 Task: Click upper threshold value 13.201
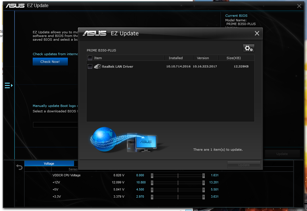tap(214, 182)
